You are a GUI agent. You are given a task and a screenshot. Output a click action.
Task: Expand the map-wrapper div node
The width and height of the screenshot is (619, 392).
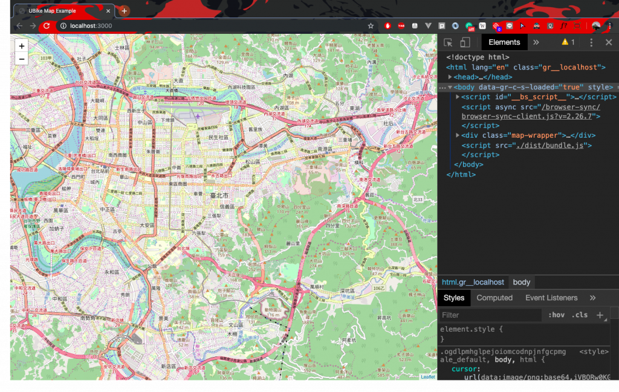coord(458,135)
